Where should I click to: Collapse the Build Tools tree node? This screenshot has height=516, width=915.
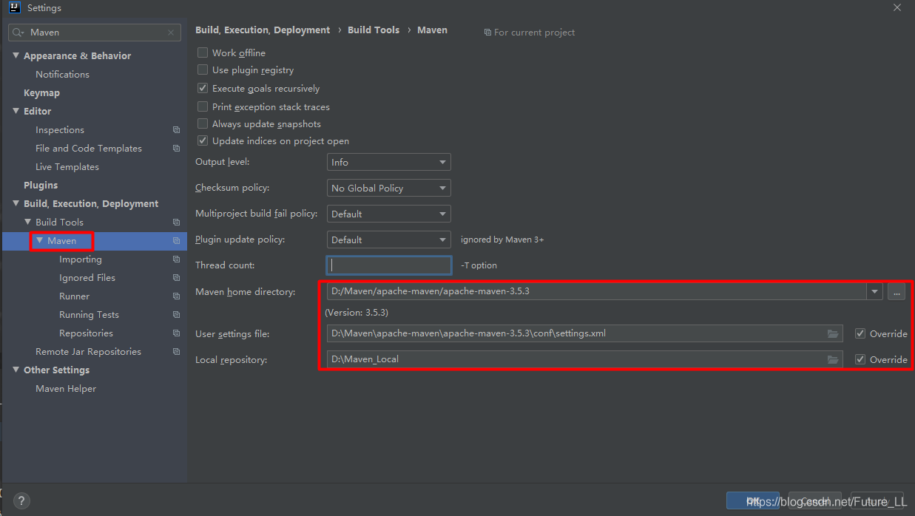pos(28,222)
